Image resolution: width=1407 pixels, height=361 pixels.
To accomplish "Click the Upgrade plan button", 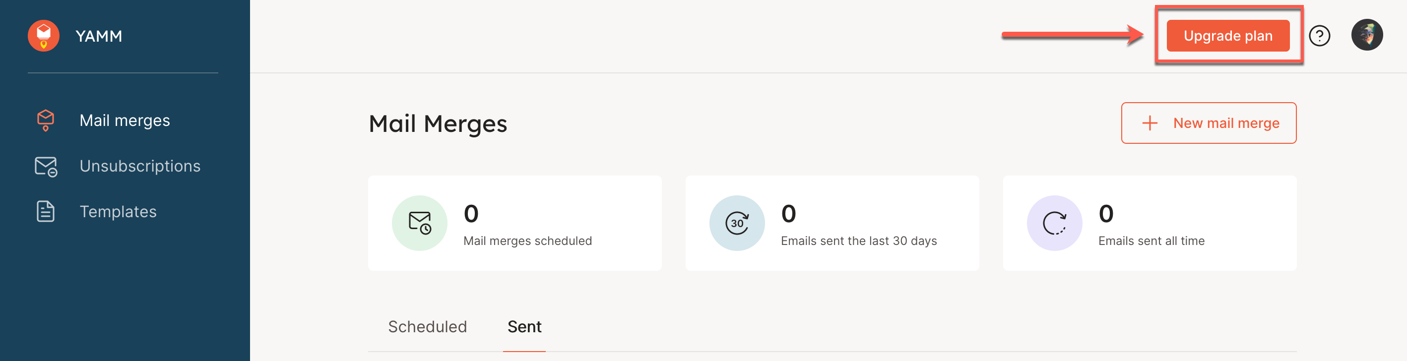I will 1228,36.
